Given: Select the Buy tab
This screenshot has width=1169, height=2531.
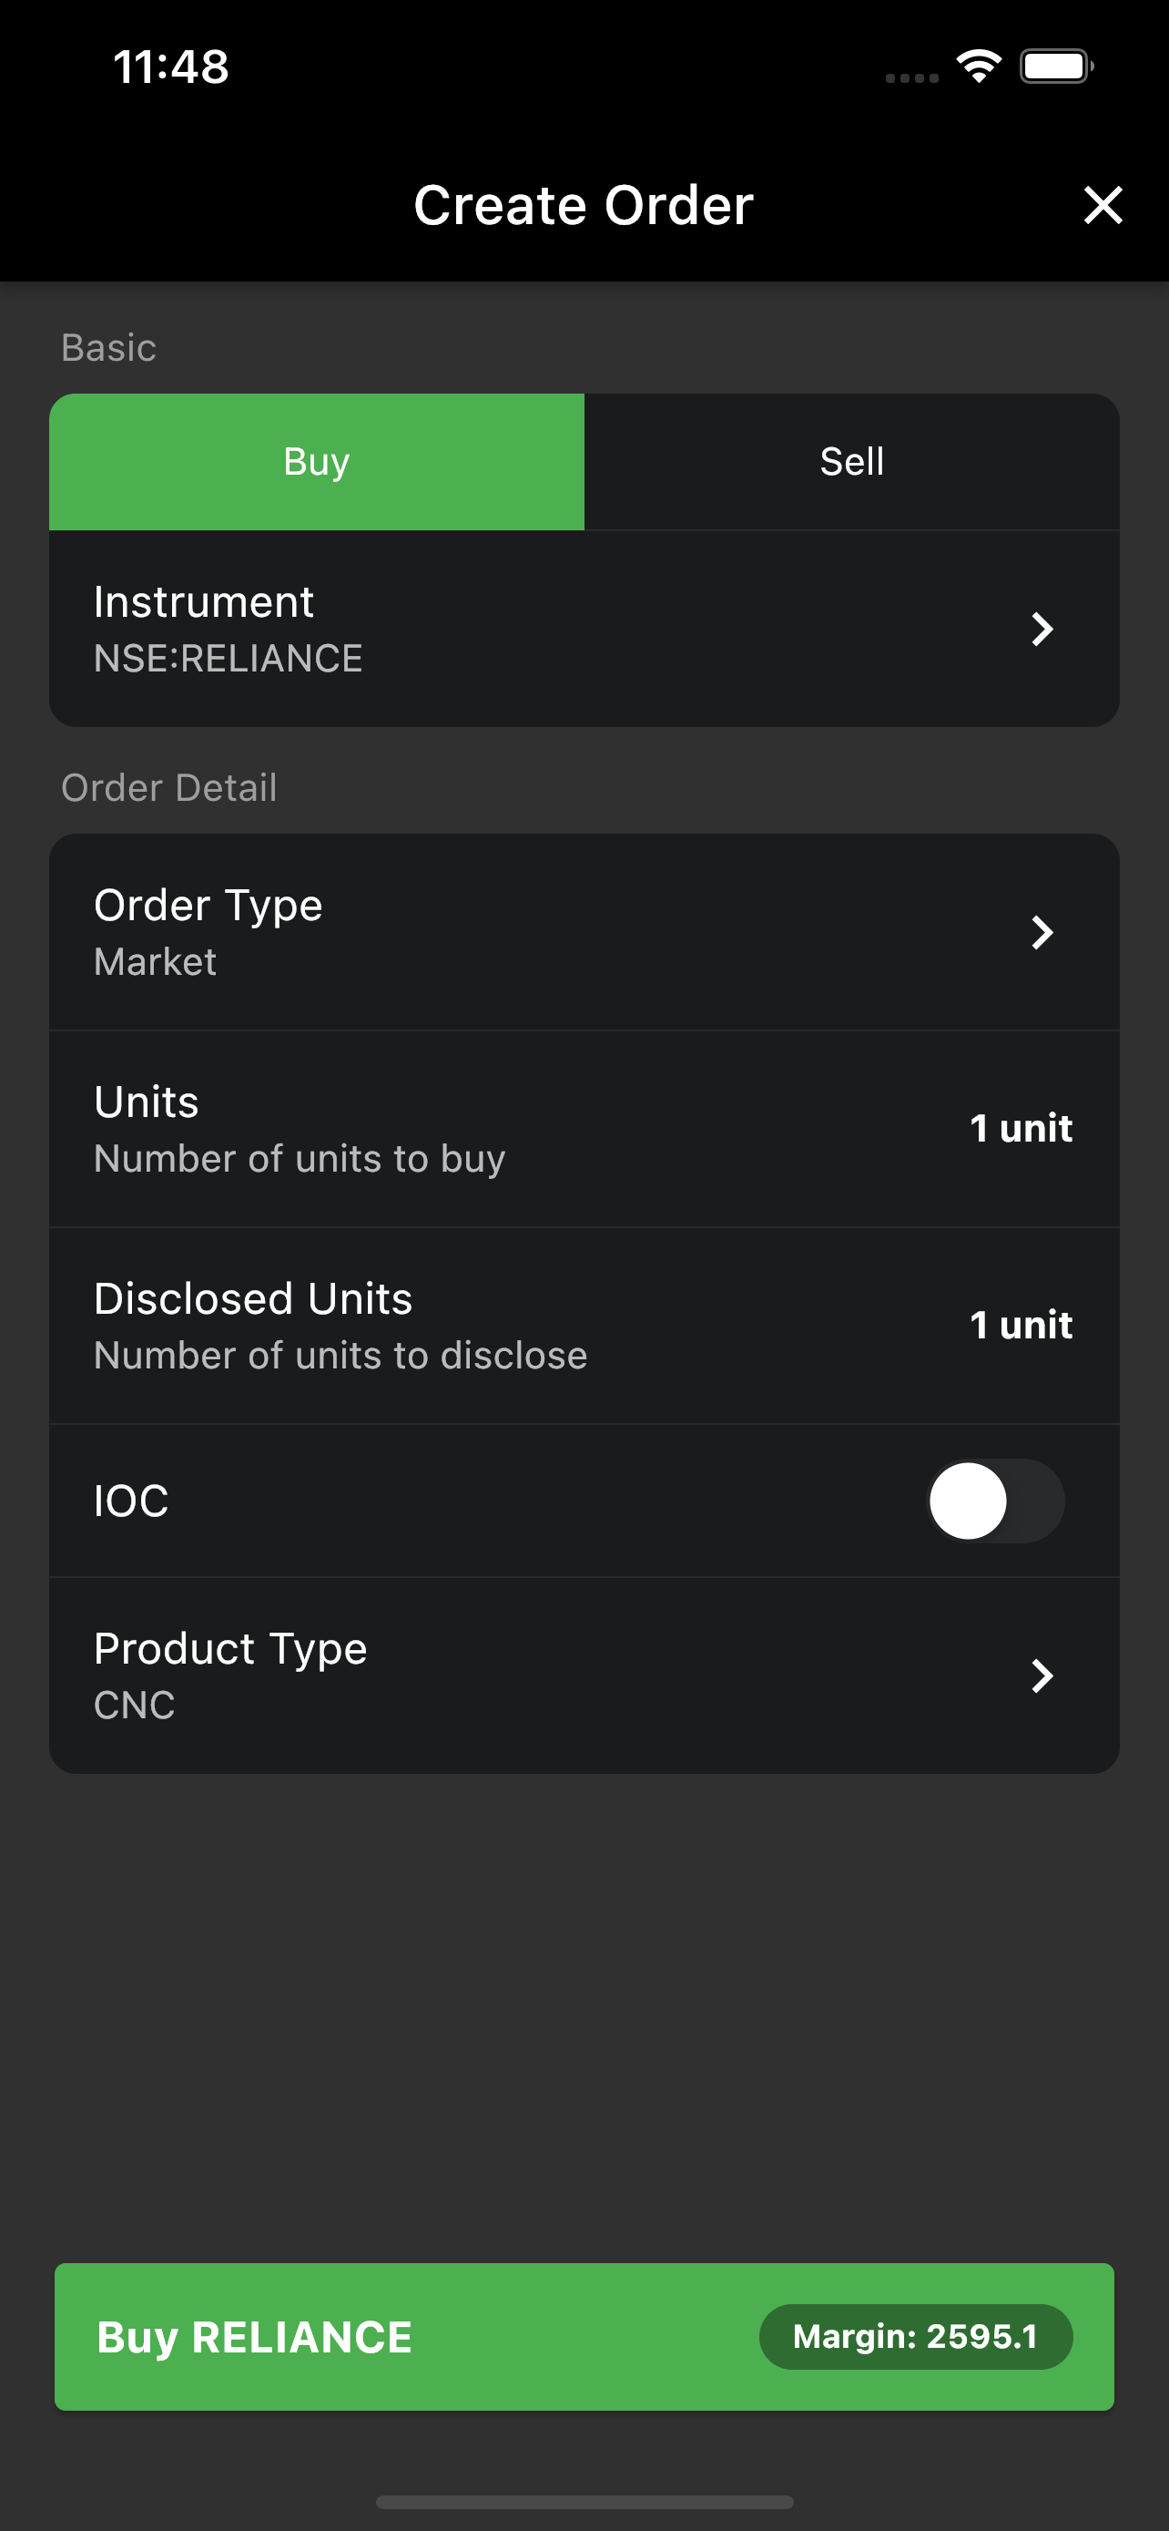Looking at the screenshot, I should pos(316,462).
